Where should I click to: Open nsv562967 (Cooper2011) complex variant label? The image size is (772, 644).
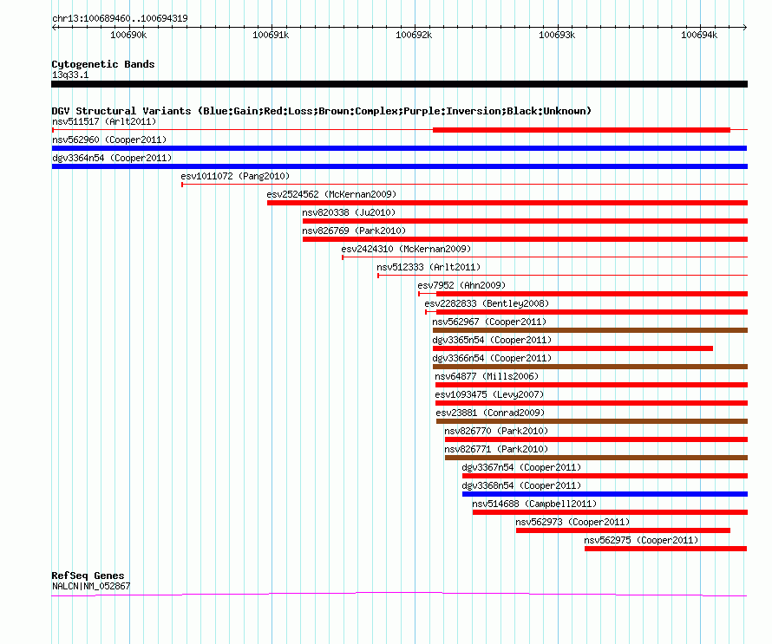point(489,322)
